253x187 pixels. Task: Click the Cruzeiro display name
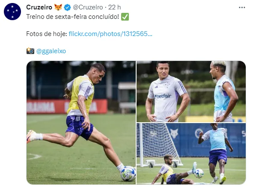39,7
